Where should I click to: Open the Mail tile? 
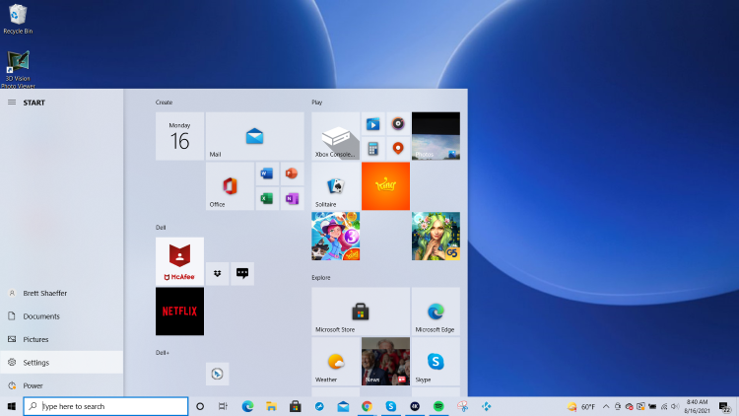(x=254, y=136)
